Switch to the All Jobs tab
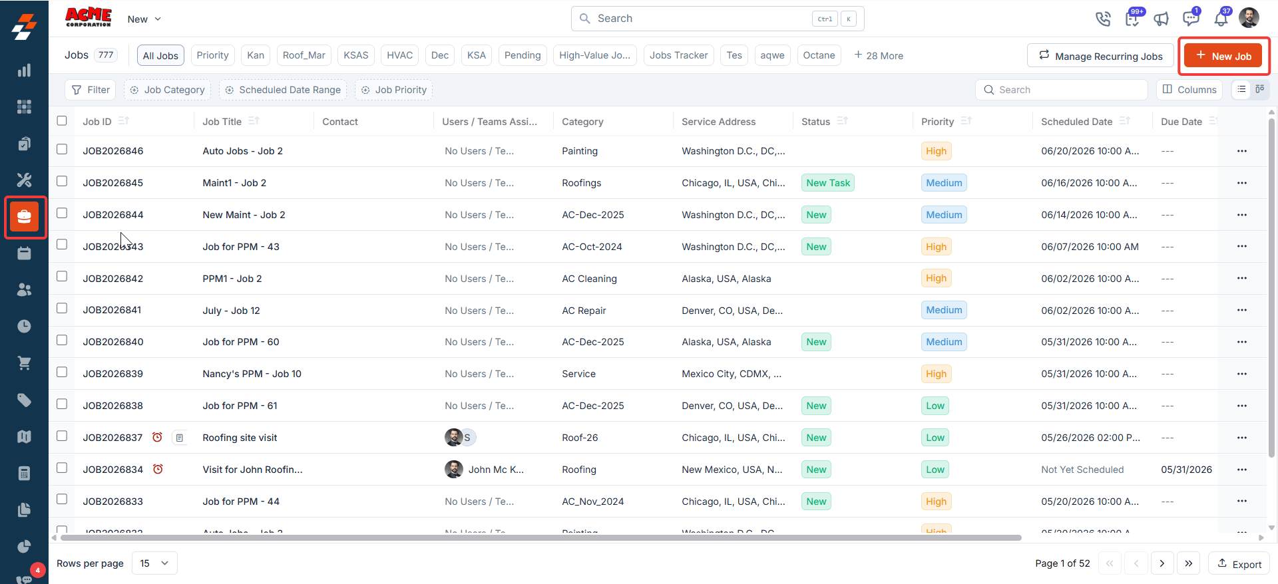 [x=160, y=55]
